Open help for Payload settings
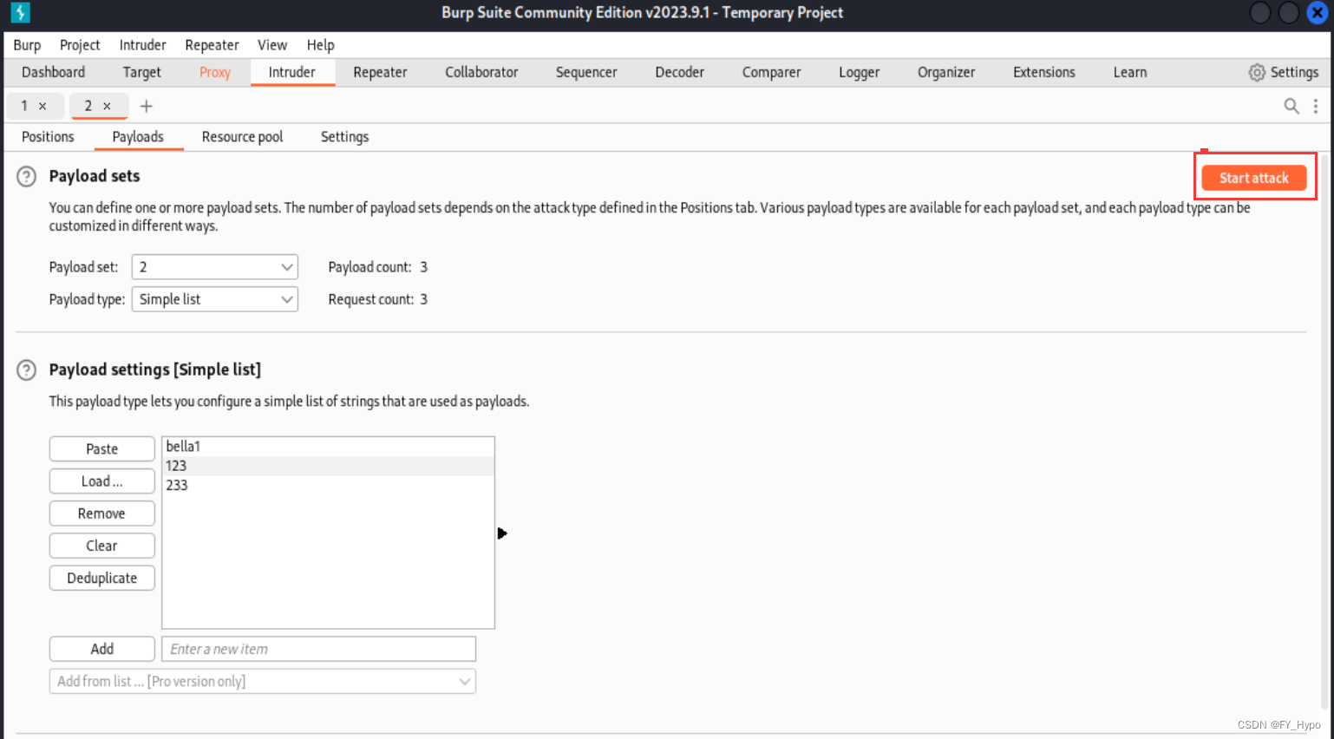 pyautogui.click(x=27, y=370)
